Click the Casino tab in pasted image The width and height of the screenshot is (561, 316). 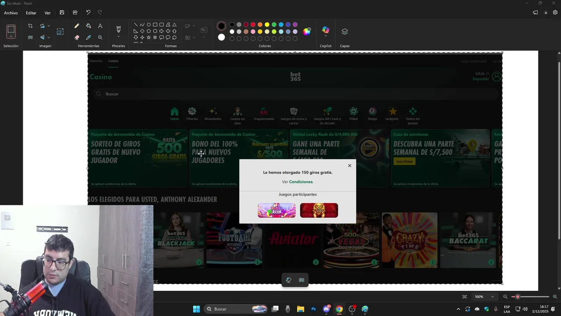coord(113,61)
